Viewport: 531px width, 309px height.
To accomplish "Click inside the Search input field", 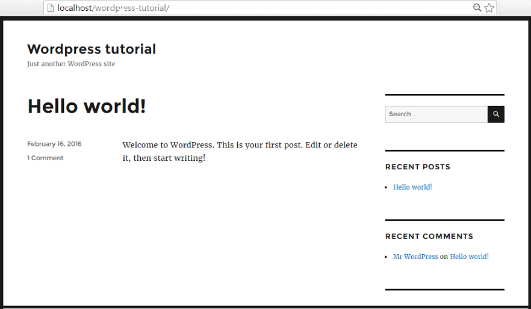I will (x=436, y=114).
